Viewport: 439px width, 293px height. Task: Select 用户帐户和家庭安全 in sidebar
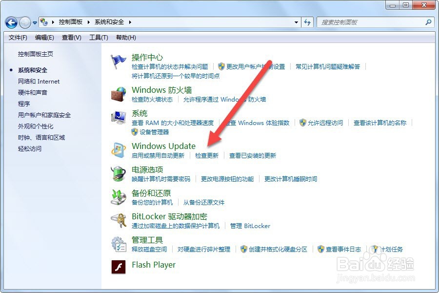coord(44,115)
